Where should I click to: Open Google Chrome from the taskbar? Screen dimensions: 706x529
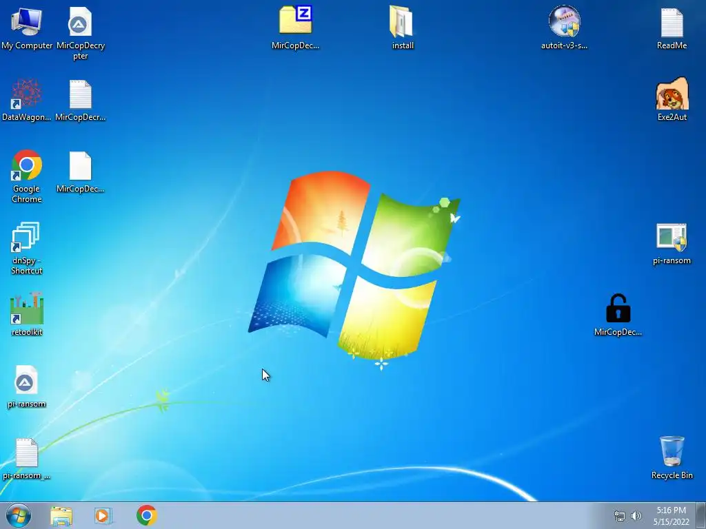[x=146, y=515]
